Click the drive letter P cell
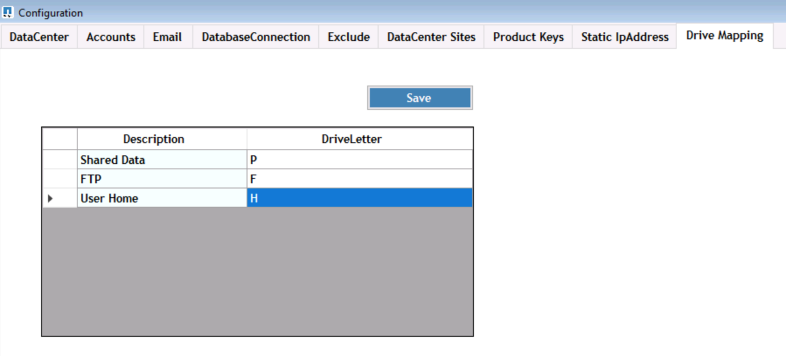Image resolution: width=786 pixels, height=356 pixels. click(359, 160)
